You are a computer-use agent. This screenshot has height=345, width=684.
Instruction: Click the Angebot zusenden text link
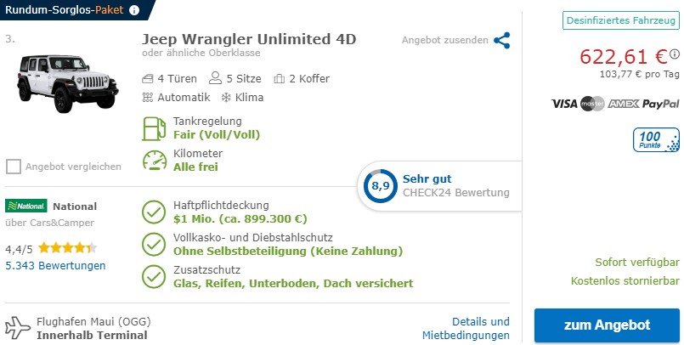[x=444, y=40]
